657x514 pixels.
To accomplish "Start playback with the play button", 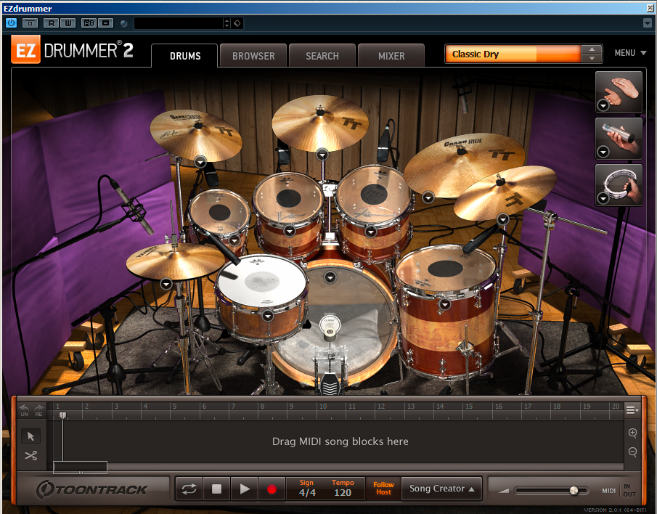I will click(244, 489).
